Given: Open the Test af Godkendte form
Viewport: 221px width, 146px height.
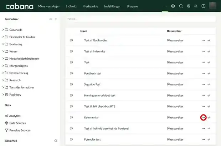Looking at the screenshot, I should point(96,40).
